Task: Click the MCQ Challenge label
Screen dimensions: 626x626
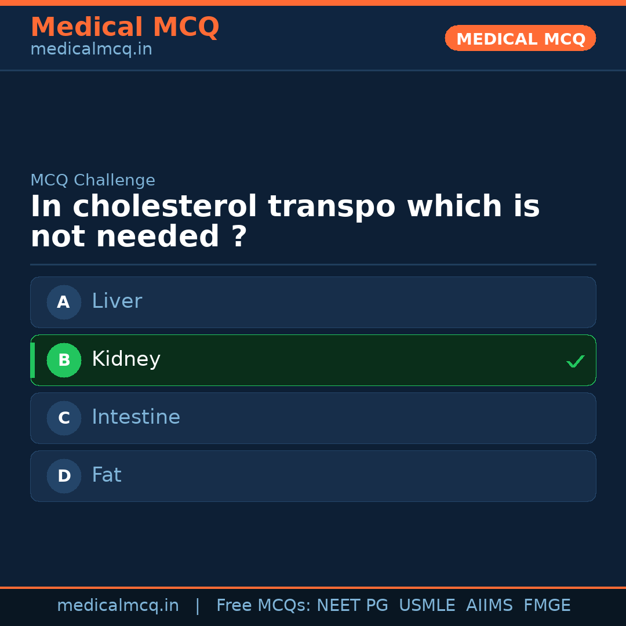Action: [93, 180]
